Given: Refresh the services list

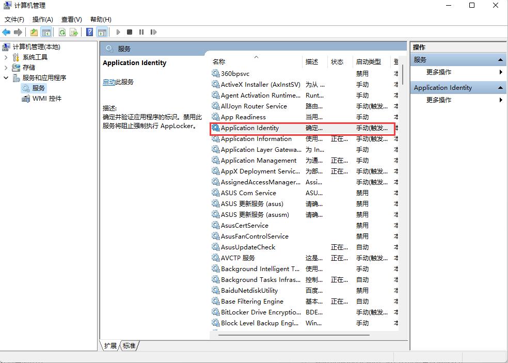Looking at the screenshot, I should pyautogui.click(x=62, y=32).
